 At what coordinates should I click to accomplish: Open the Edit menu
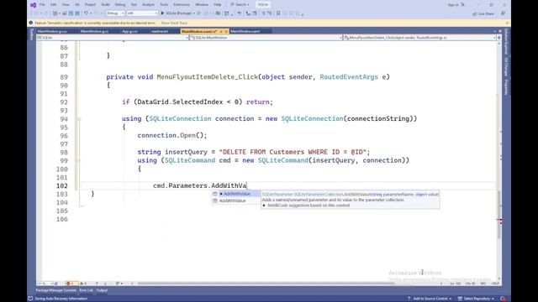(53, 5)
